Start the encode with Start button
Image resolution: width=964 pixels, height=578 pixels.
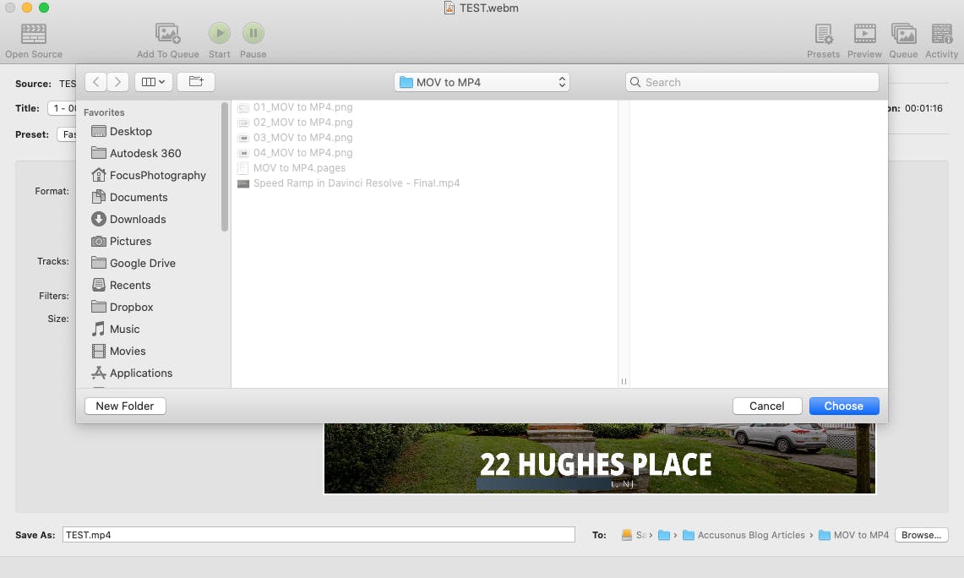pos(220,33)
